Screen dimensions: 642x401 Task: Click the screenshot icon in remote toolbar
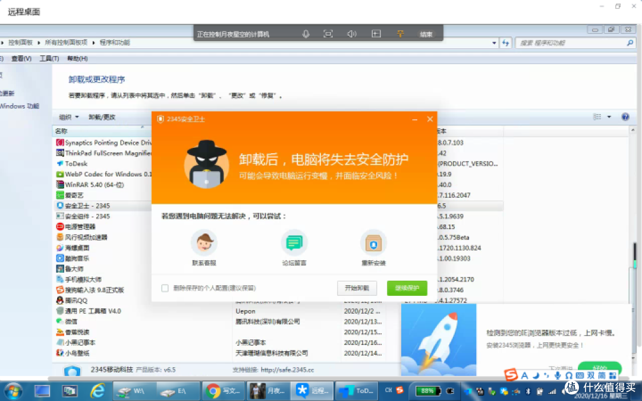click(328, 34)
